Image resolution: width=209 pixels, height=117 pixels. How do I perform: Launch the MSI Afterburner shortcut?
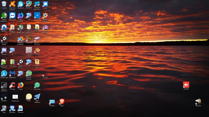21,27
